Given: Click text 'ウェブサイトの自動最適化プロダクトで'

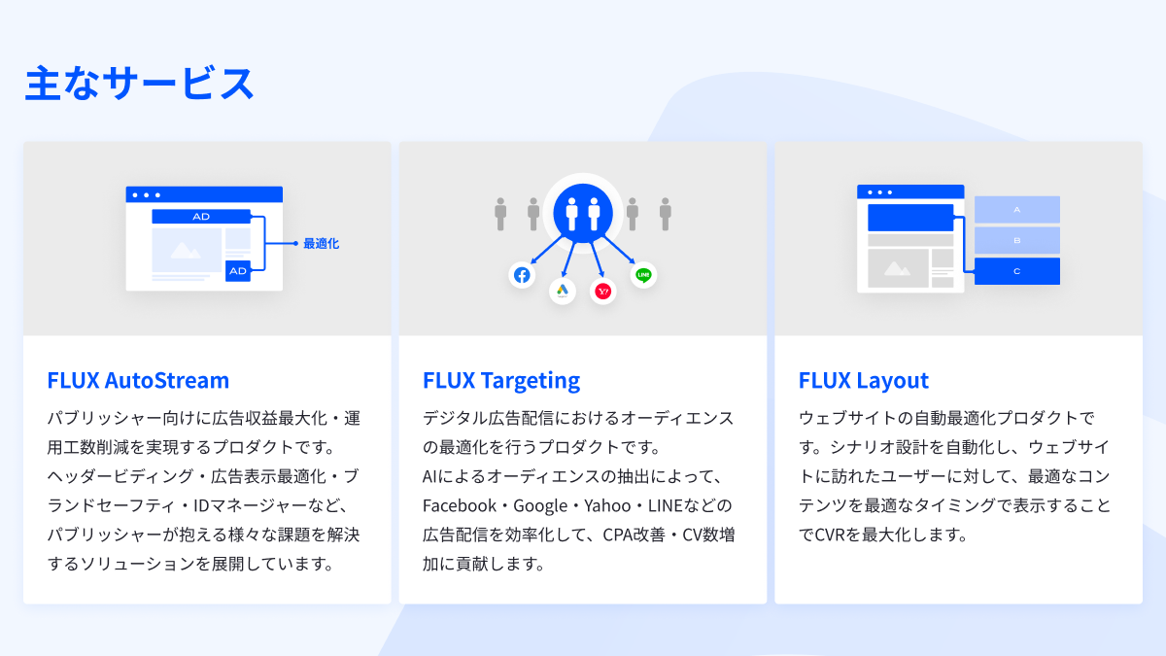Looking at the screenshot, I should click(x=947, y=418).
